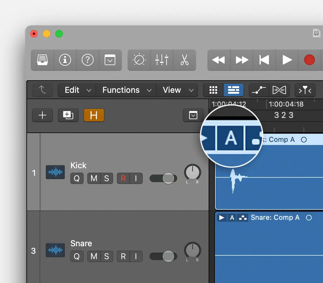This screenshot has width=323, height=283.
Task: Open the Functions menu
Action: 121,90
